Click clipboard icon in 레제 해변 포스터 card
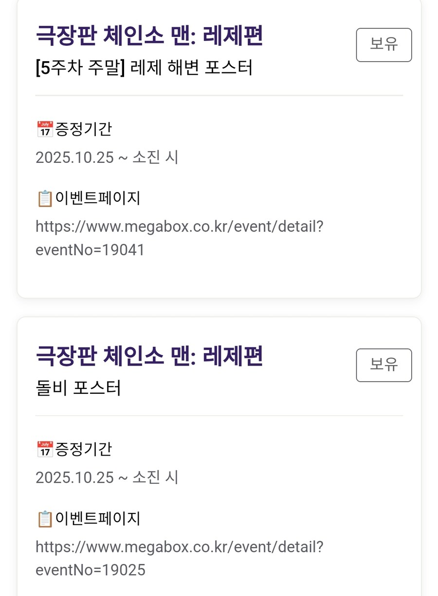Image resolution: width=438 pixels, height=596 pixels. pos(45,198)
